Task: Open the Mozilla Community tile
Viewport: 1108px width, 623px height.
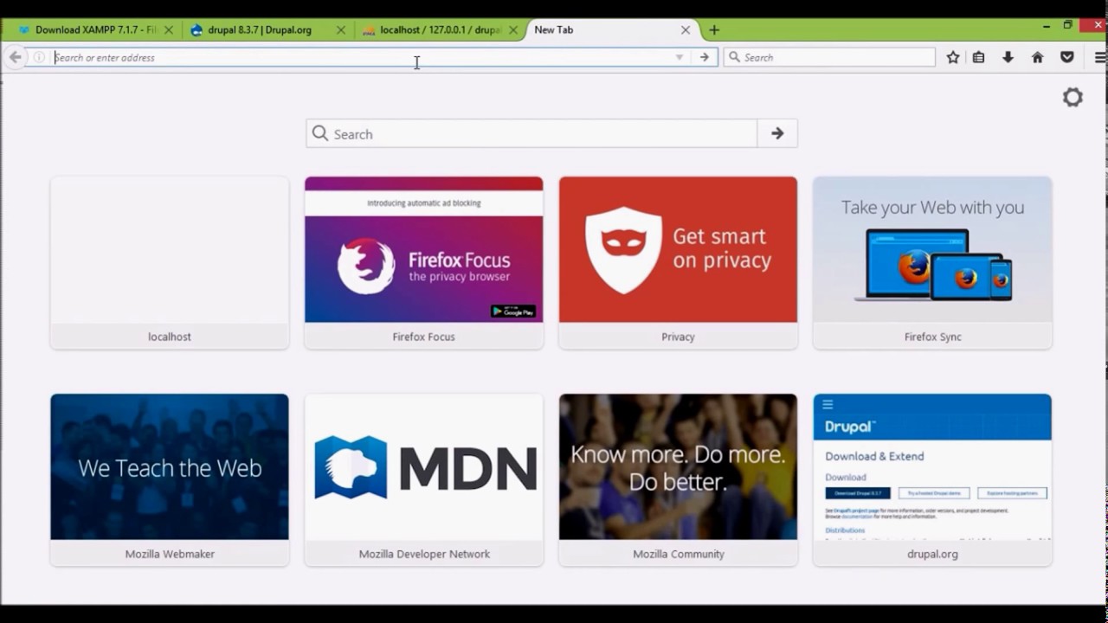Action: pyautogui.click(x=678, y=480)
